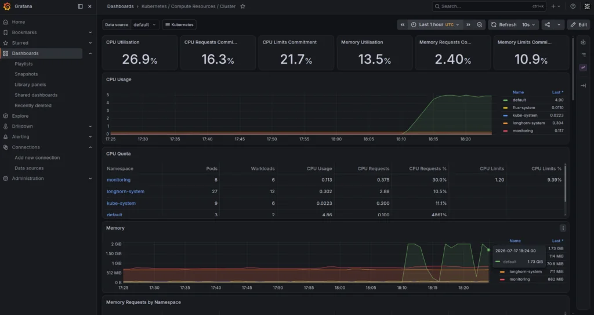Screen dimensions: 594x315
Task: Open Add new connection
Action: click(x=37, y=158)
